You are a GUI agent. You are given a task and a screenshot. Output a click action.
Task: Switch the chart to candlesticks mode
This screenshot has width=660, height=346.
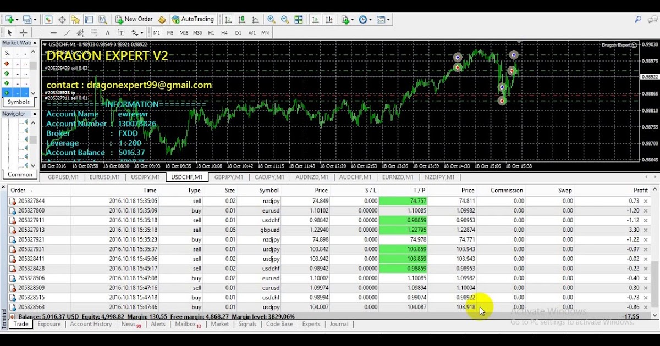[242, 19]
